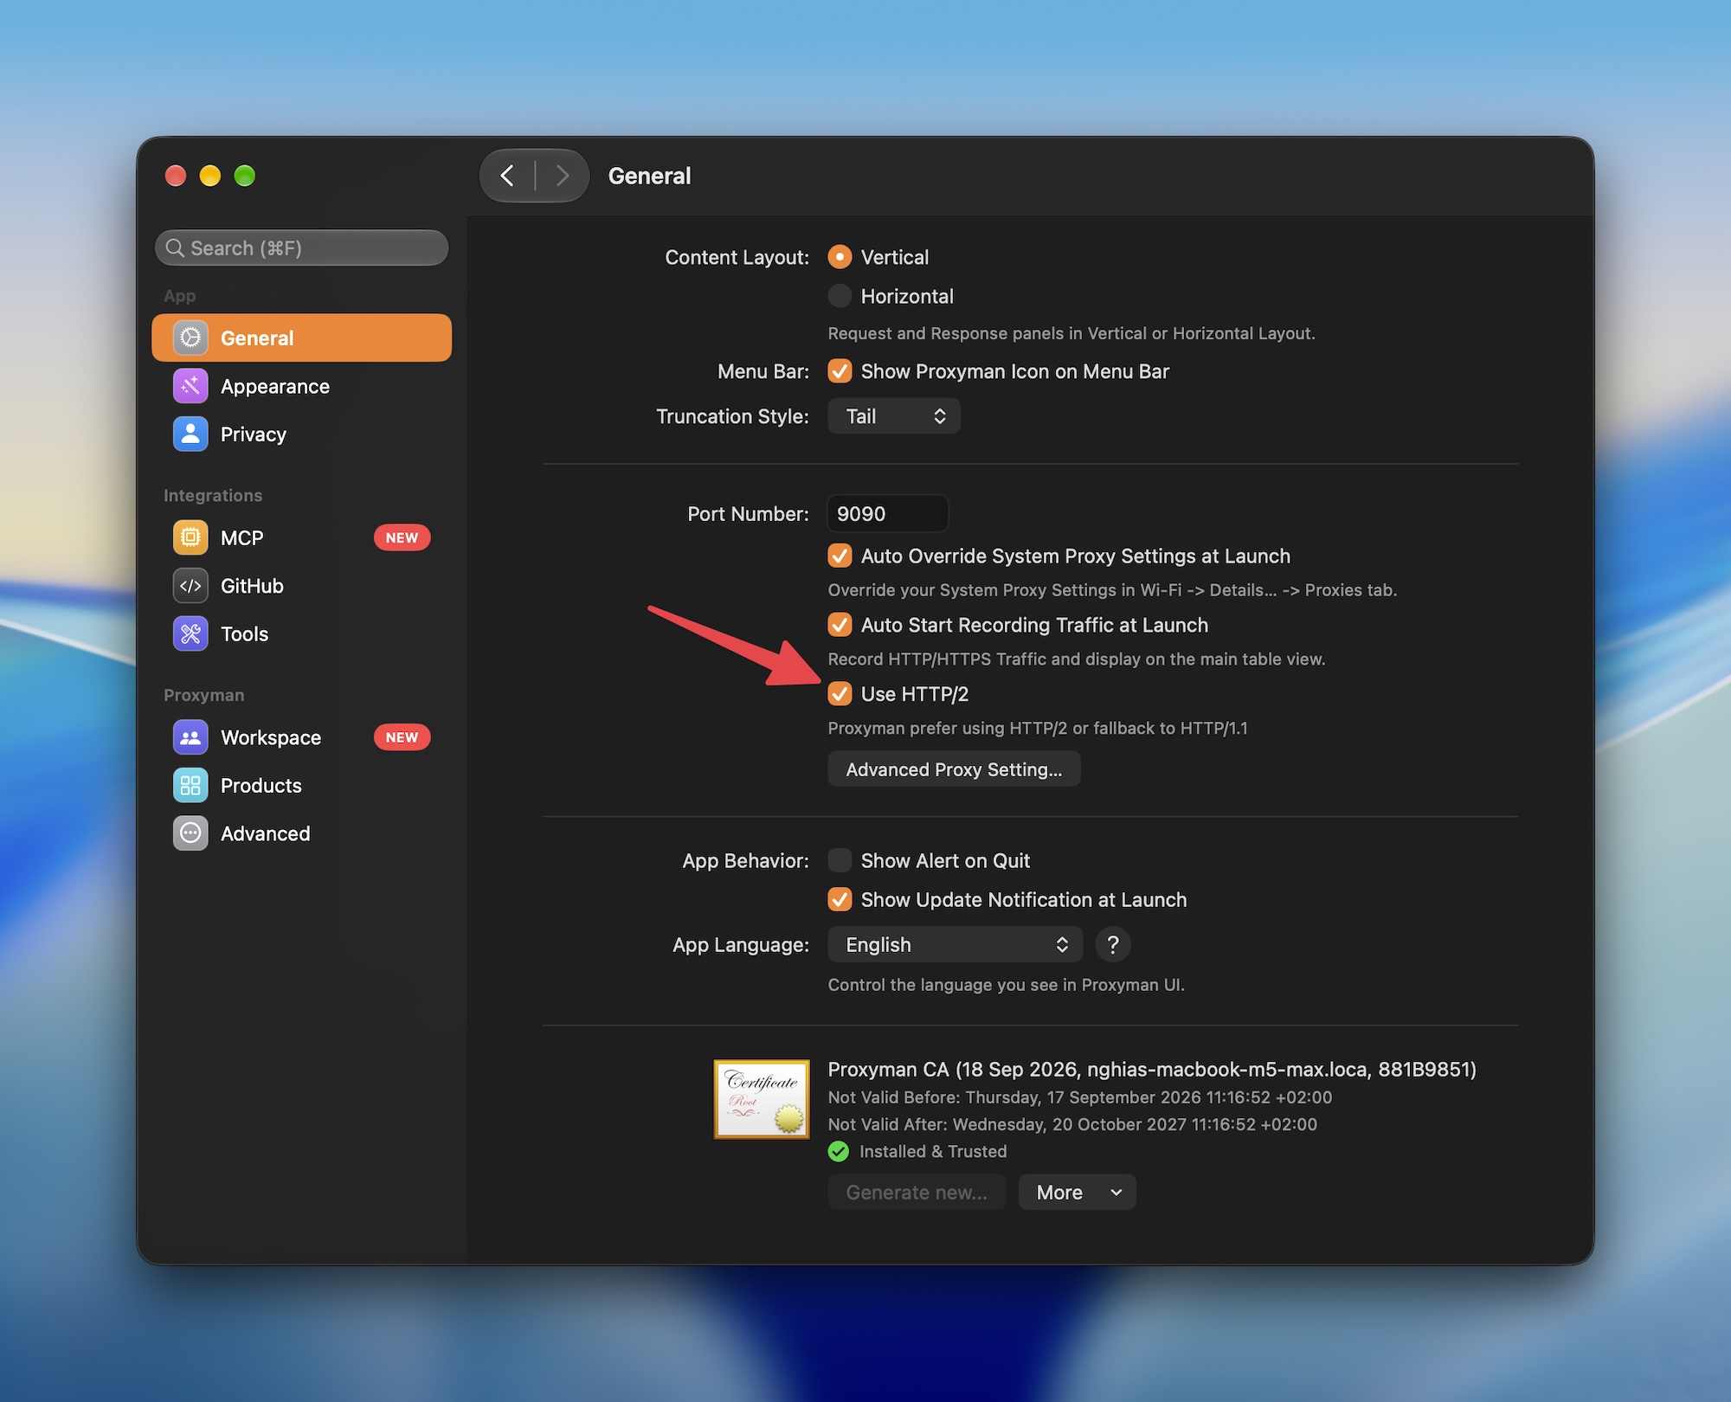Enable Show Alert on Quit
The image size is (1731, 1402).
[840, 860]
